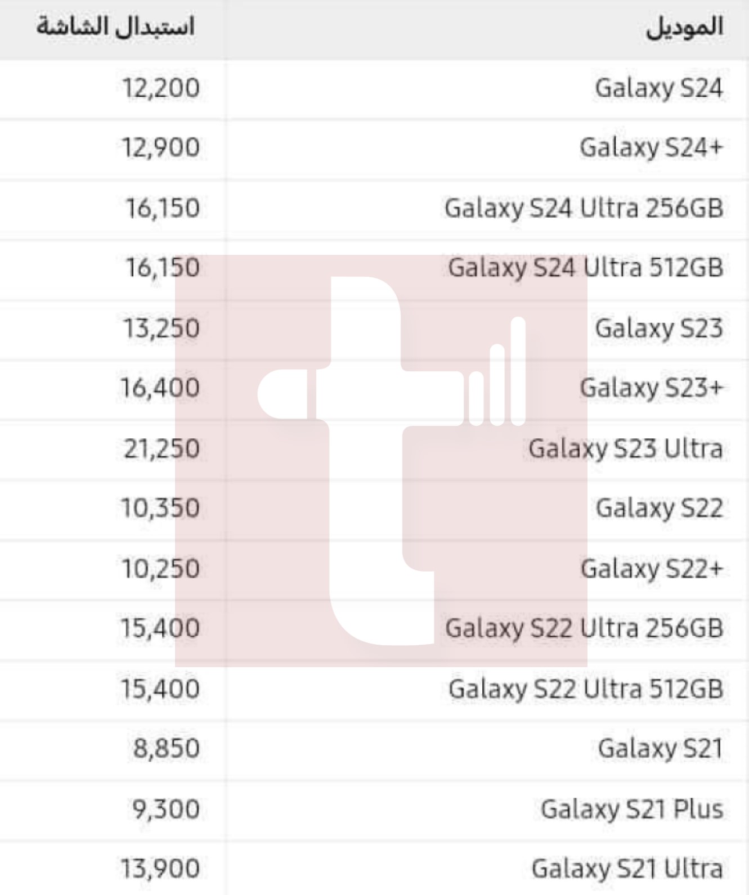Click the Galaxy S21 model cell

(x=660, y=749)
